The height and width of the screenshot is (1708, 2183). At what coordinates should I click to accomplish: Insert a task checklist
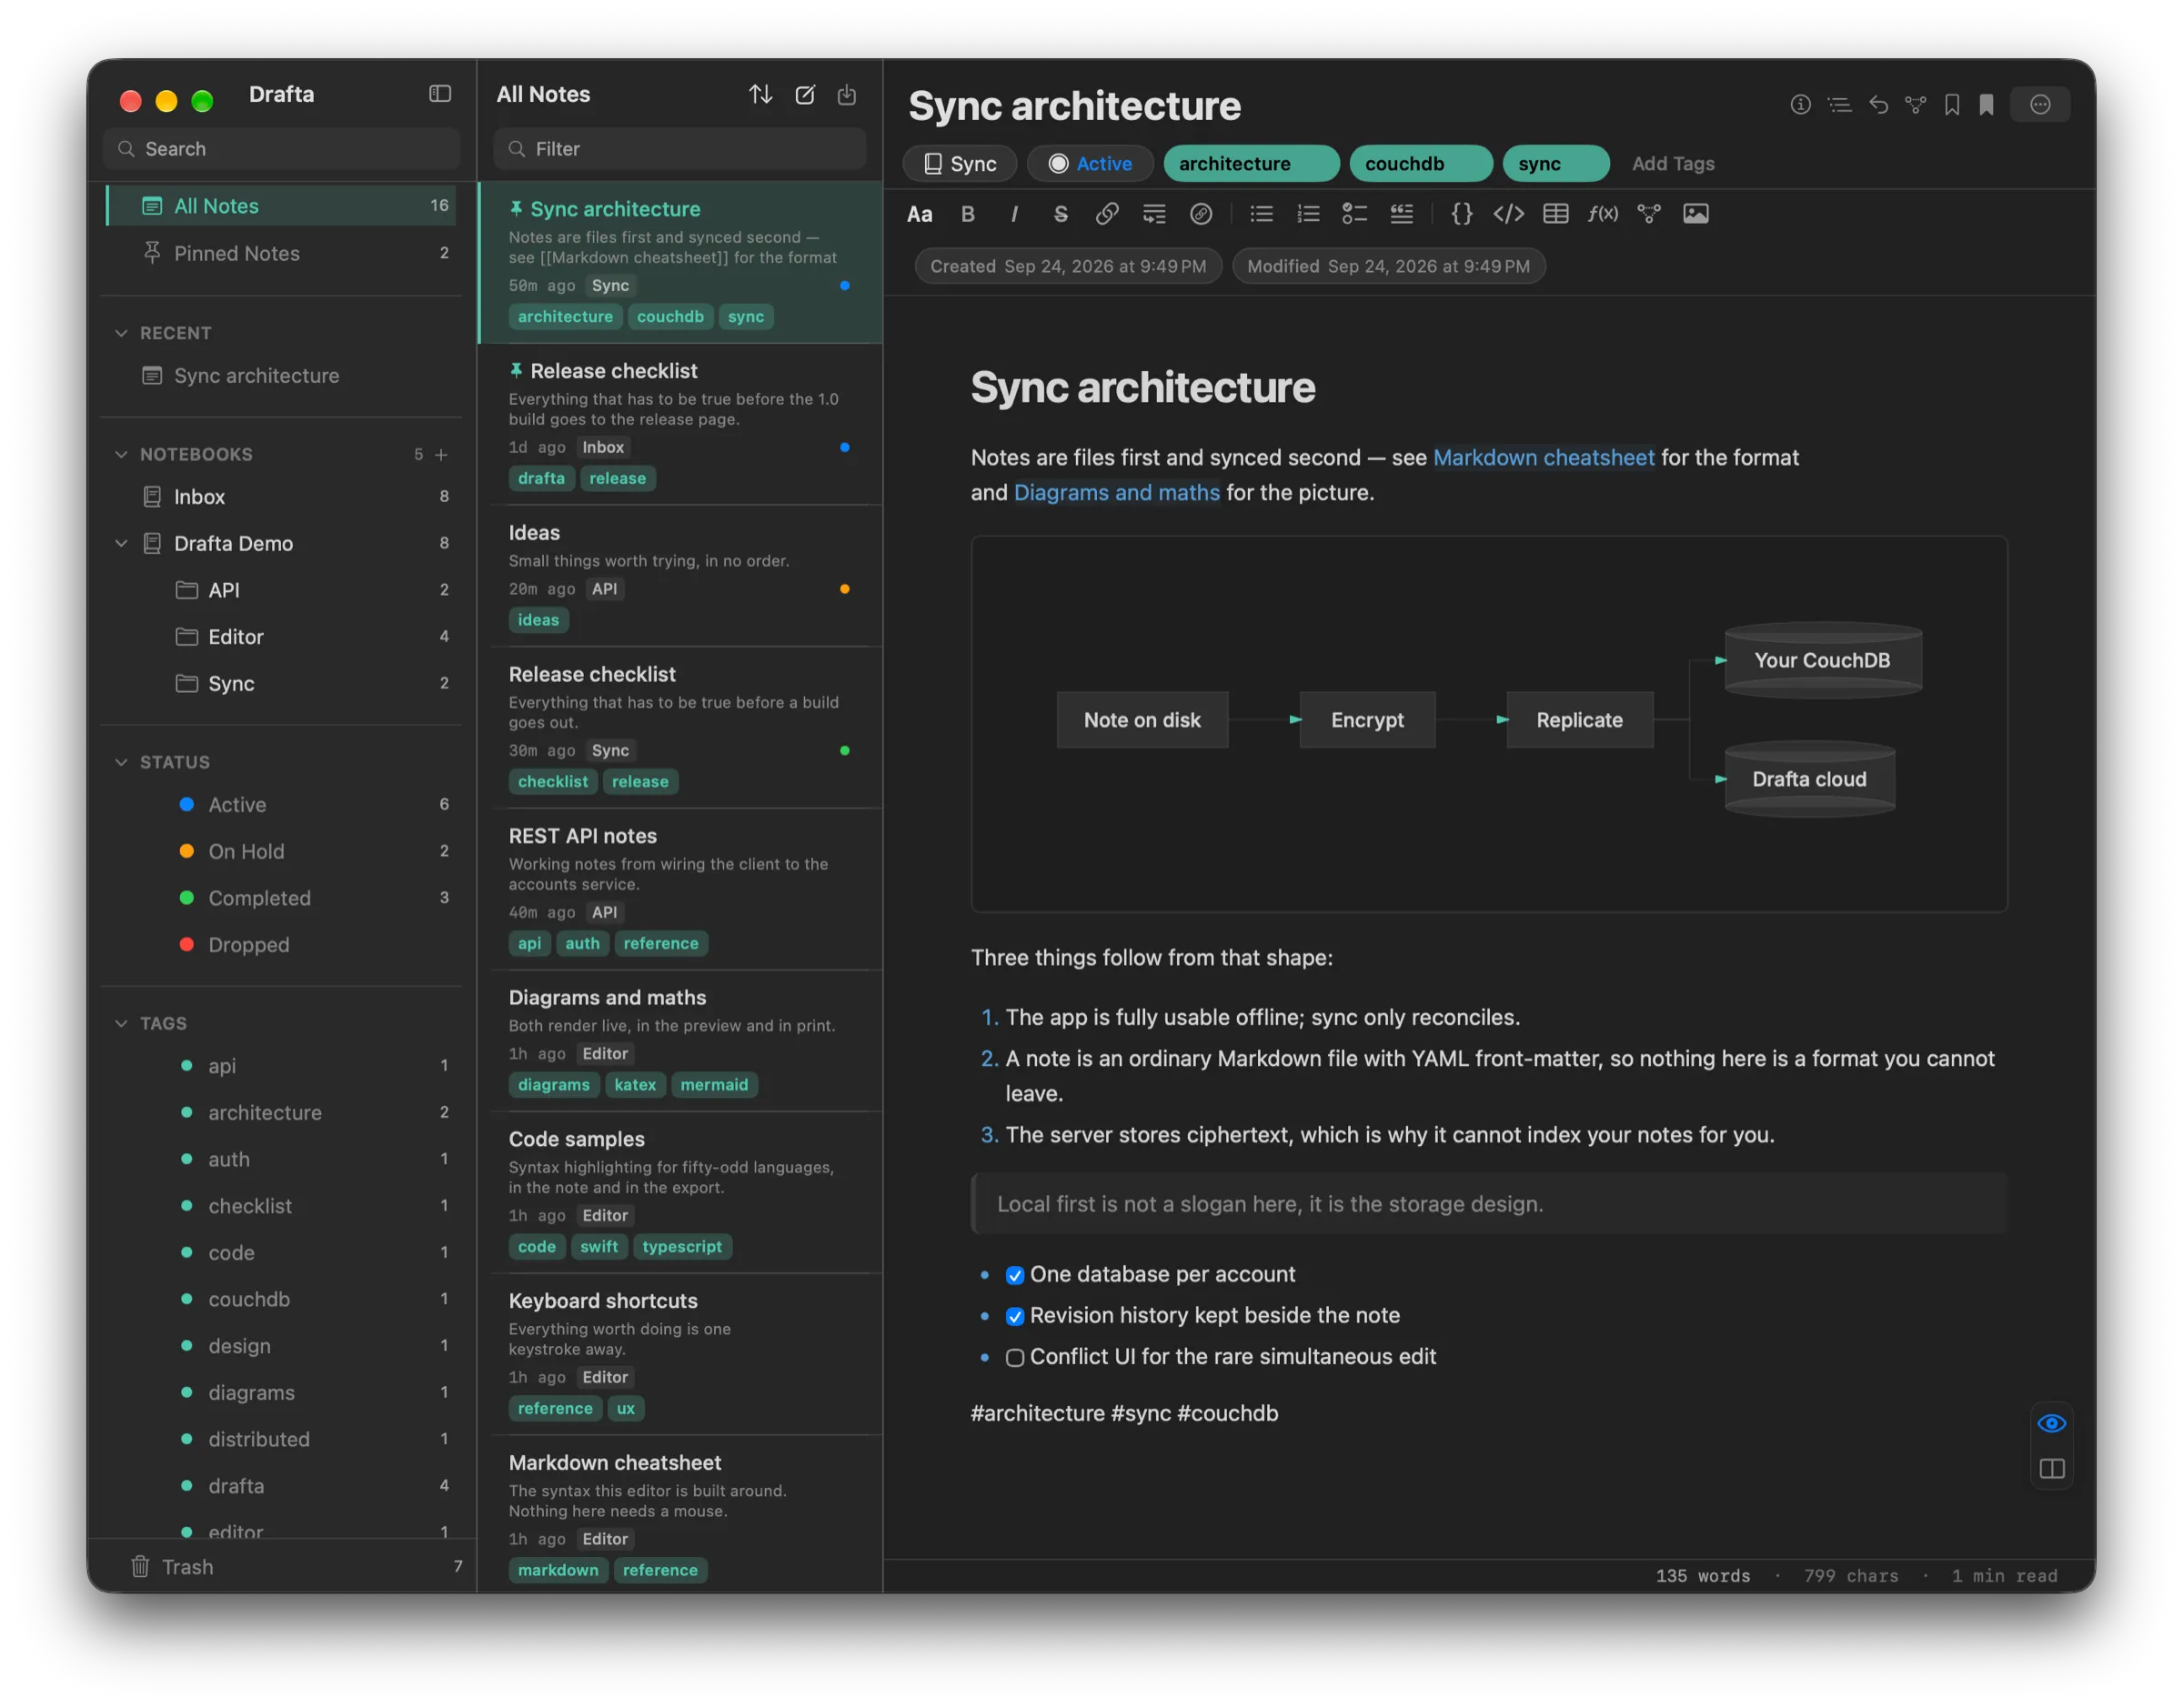[x=1354, y=214]
